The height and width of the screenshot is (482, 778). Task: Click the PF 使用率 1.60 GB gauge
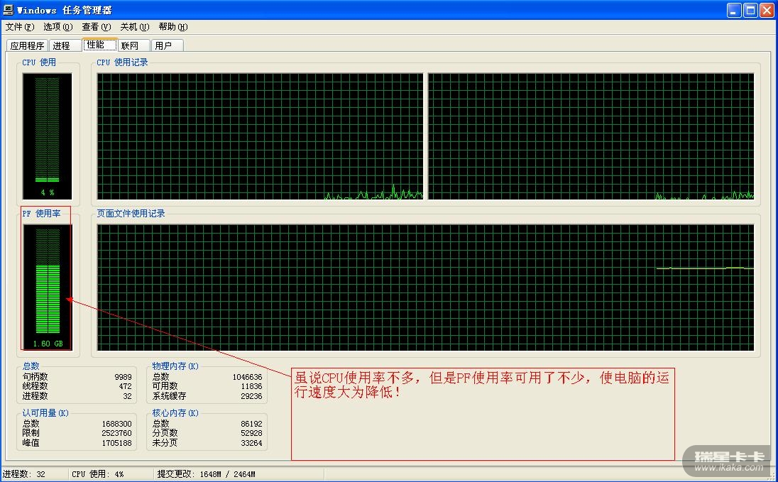(x=48, y=287)
